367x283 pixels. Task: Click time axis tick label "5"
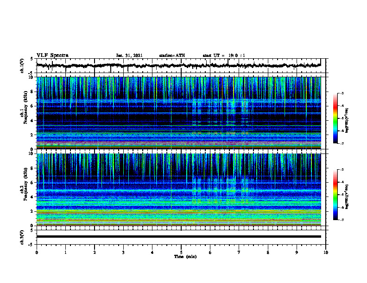(181, 252)
